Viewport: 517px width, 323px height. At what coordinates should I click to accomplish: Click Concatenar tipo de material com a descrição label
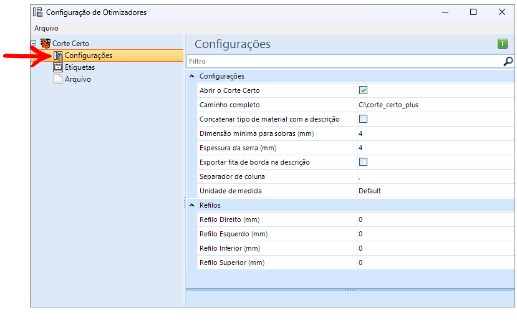tap(269, 119)
